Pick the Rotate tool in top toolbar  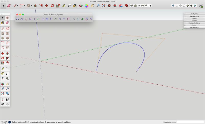(52, 5)
